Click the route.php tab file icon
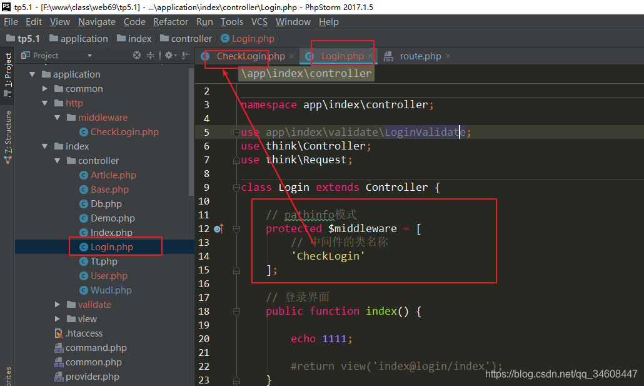Image resolution: width=644 pixels, height=386 pixels. [388, 56]
